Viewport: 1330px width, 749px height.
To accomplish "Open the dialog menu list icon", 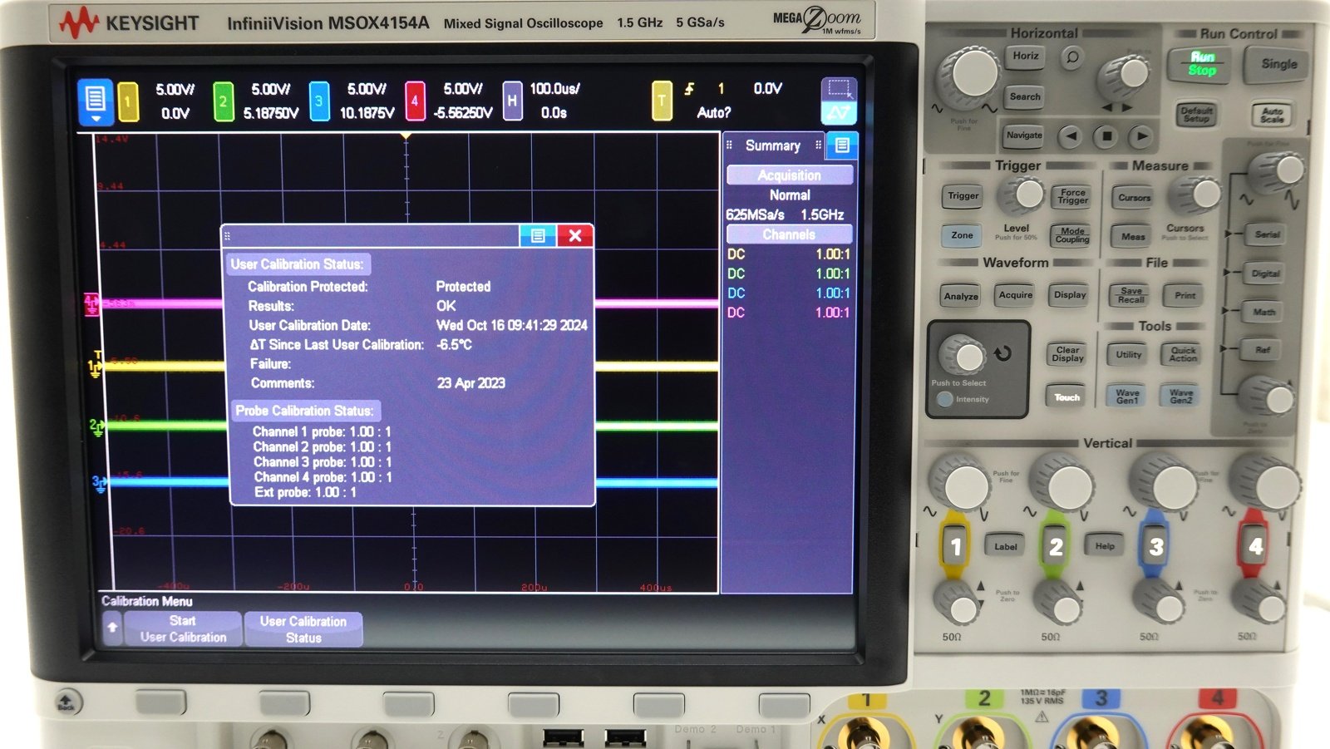I will [538, 236].
